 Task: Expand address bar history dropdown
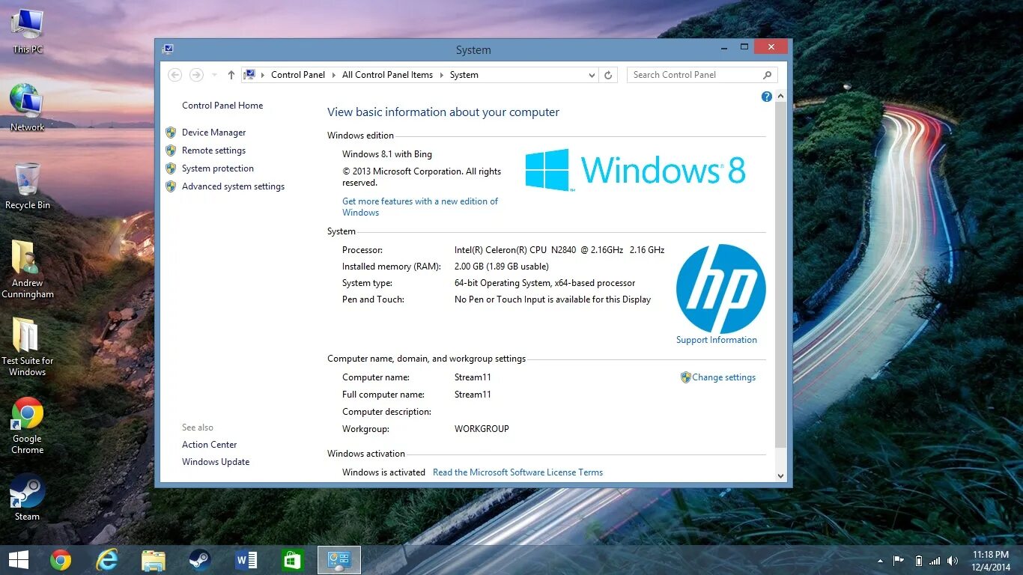click(x=592, y=75)
